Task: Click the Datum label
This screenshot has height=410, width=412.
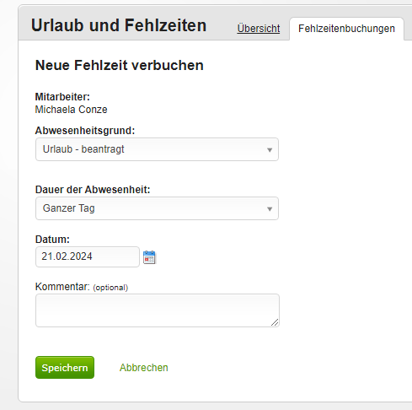Action: pos(52,240)
